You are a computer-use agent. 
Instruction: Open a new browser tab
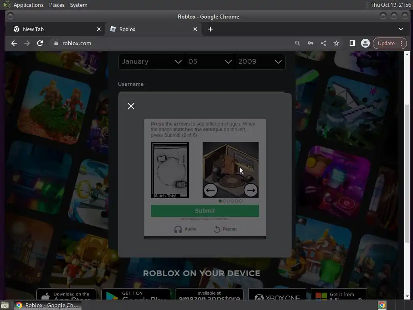click(211, 29)
